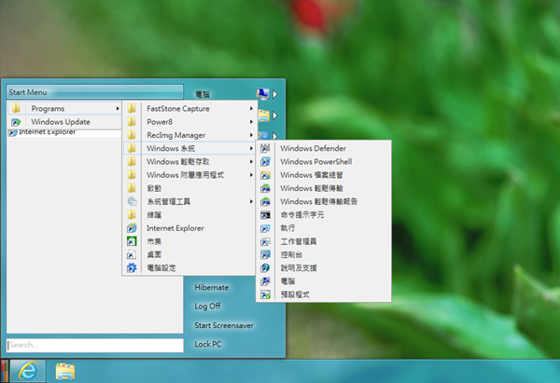Focus the Search input field

(95, 345)
